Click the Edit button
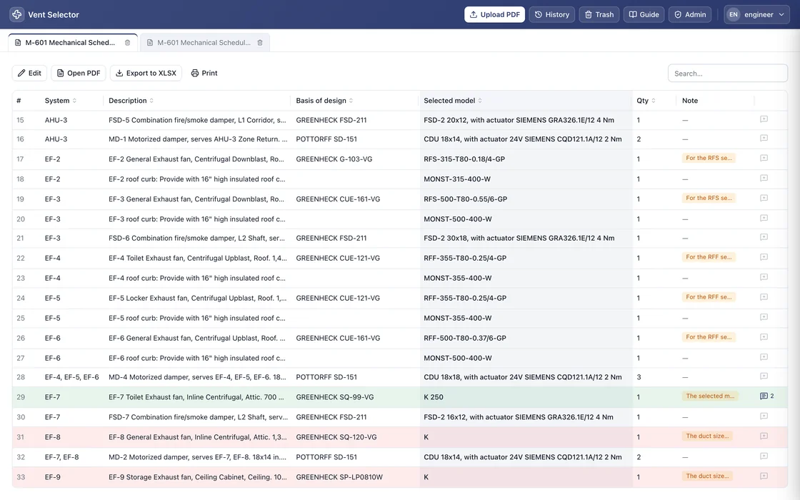This screenshot has width=800, height=500. click(x=29, y=73)
